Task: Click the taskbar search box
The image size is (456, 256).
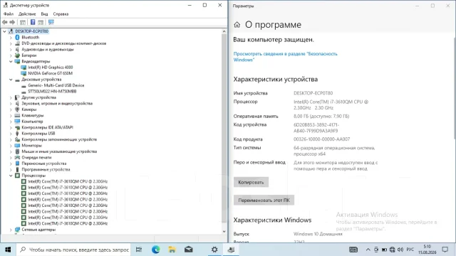Action: [x=74, y=250]
